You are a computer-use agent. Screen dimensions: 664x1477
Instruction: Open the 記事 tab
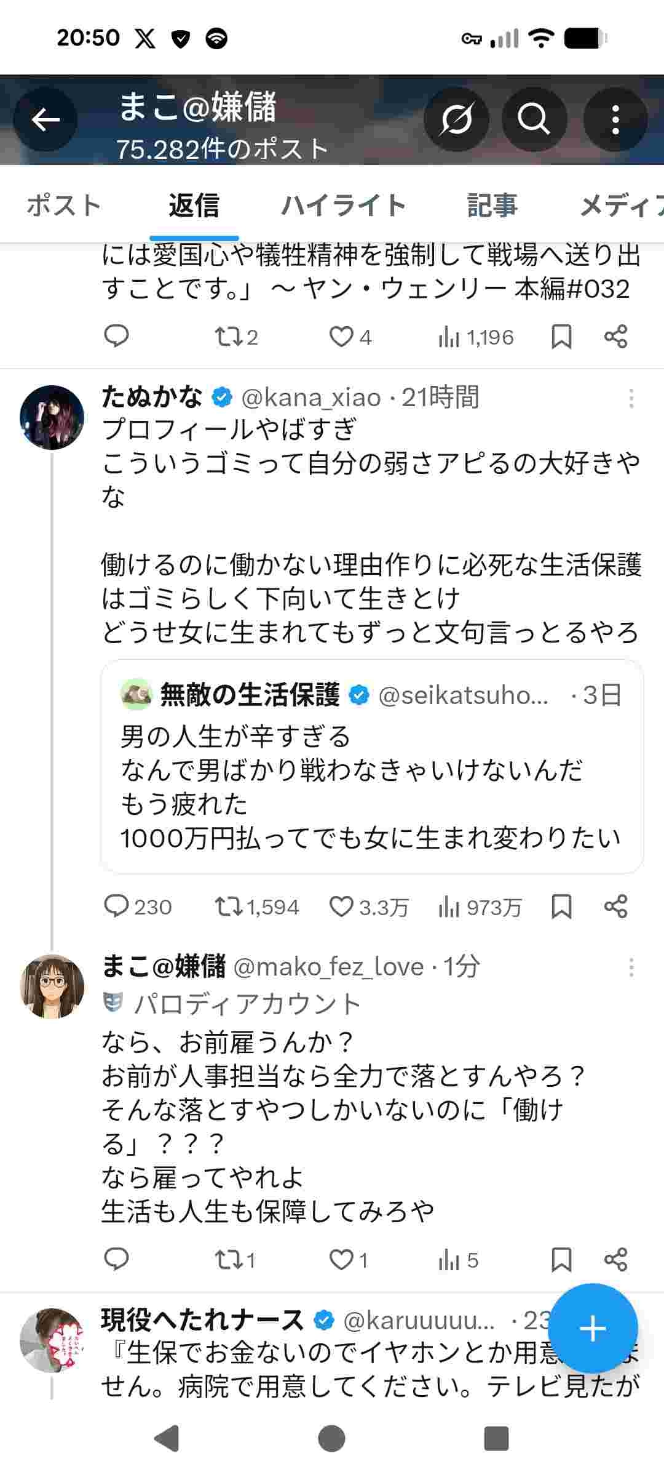pyautogui.click(x=492, y=206)
